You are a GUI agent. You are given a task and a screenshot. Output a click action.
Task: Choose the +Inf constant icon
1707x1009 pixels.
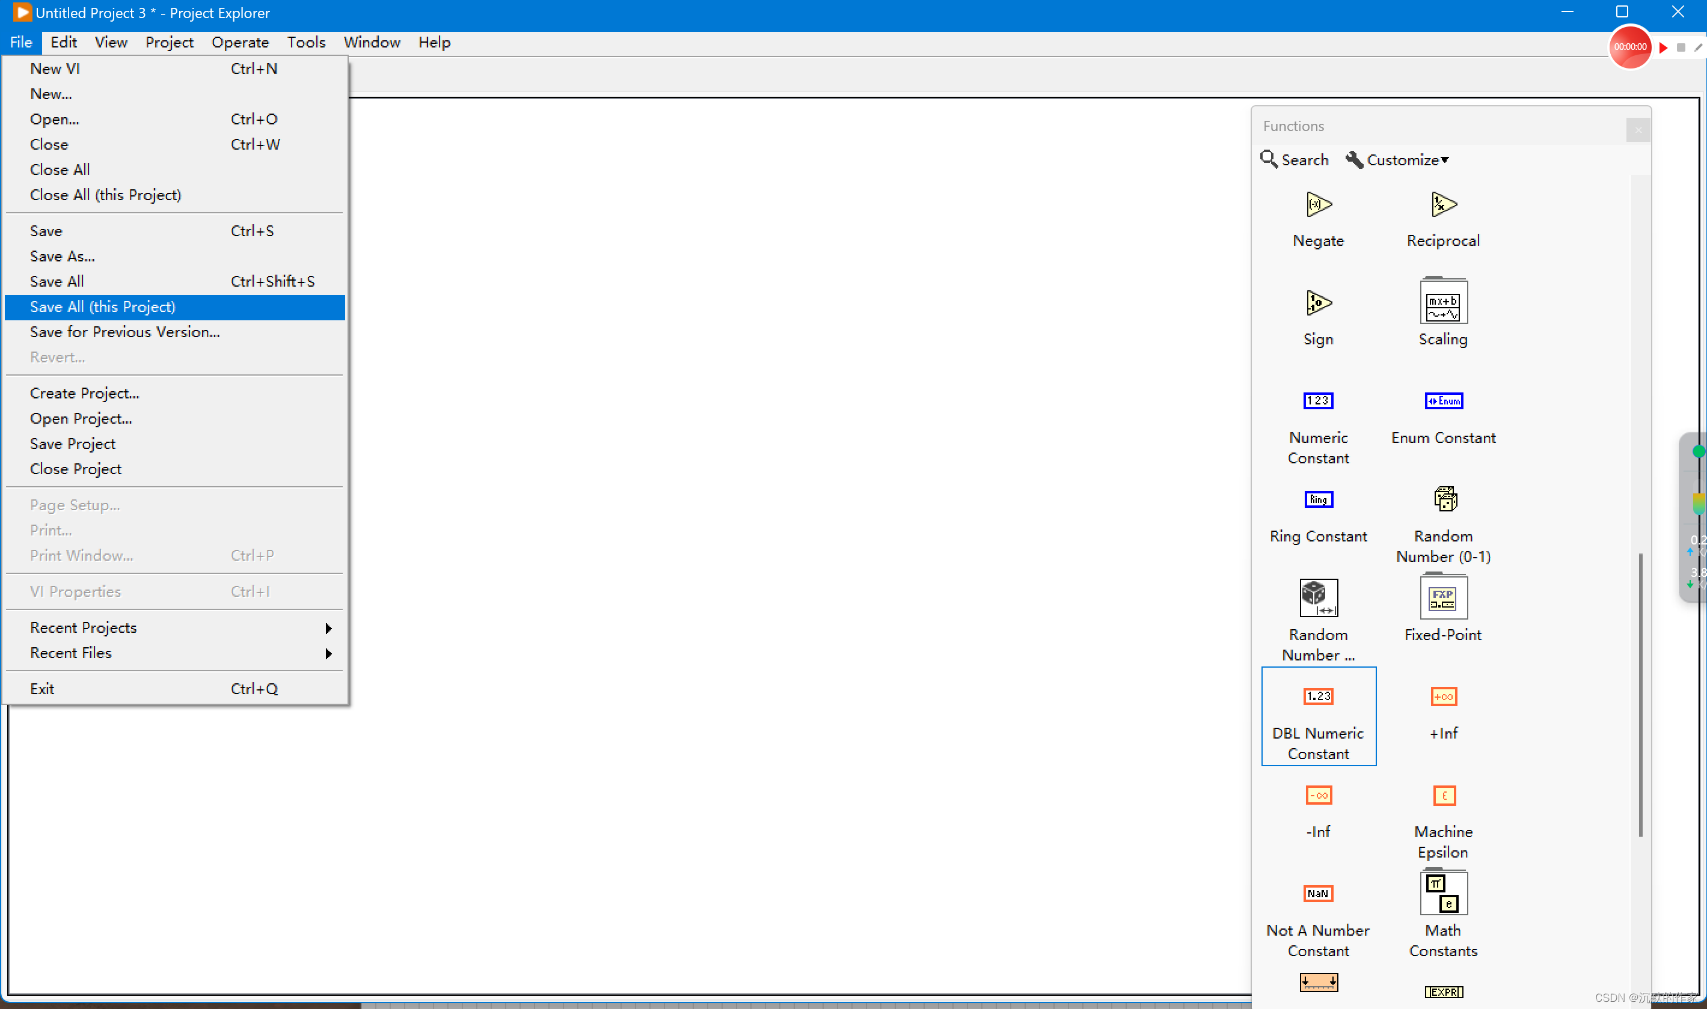click(1443, 697)
